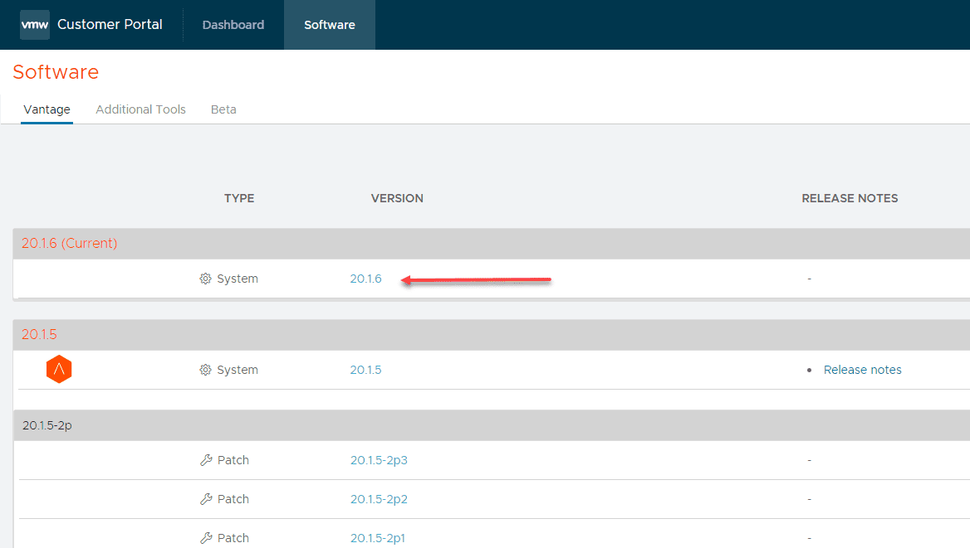Viewport: 970px width, 548px height.
Task: Open the Dashboard menu item
Action: [x=233, y=25]
